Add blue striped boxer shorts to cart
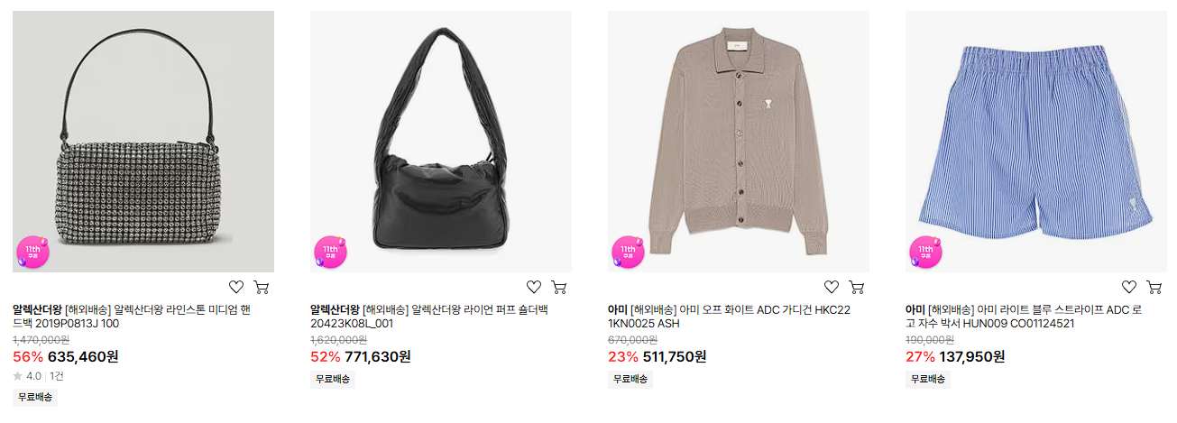Image resolution: width=1177 pixels, height=423 pixels. (1154, 288)
